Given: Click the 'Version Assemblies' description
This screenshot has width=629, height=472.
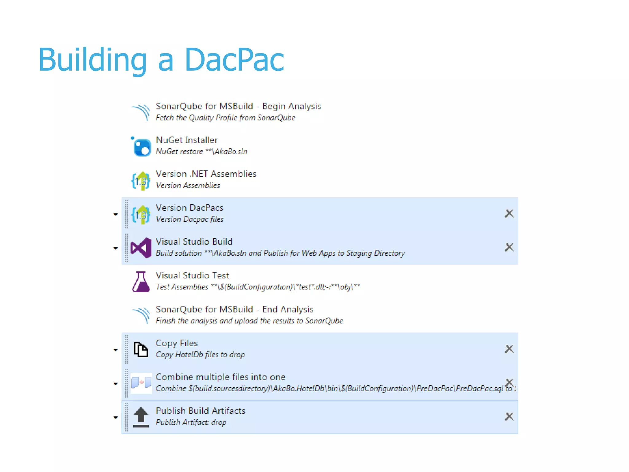Looking at the screenshot, I should point(188,185).
